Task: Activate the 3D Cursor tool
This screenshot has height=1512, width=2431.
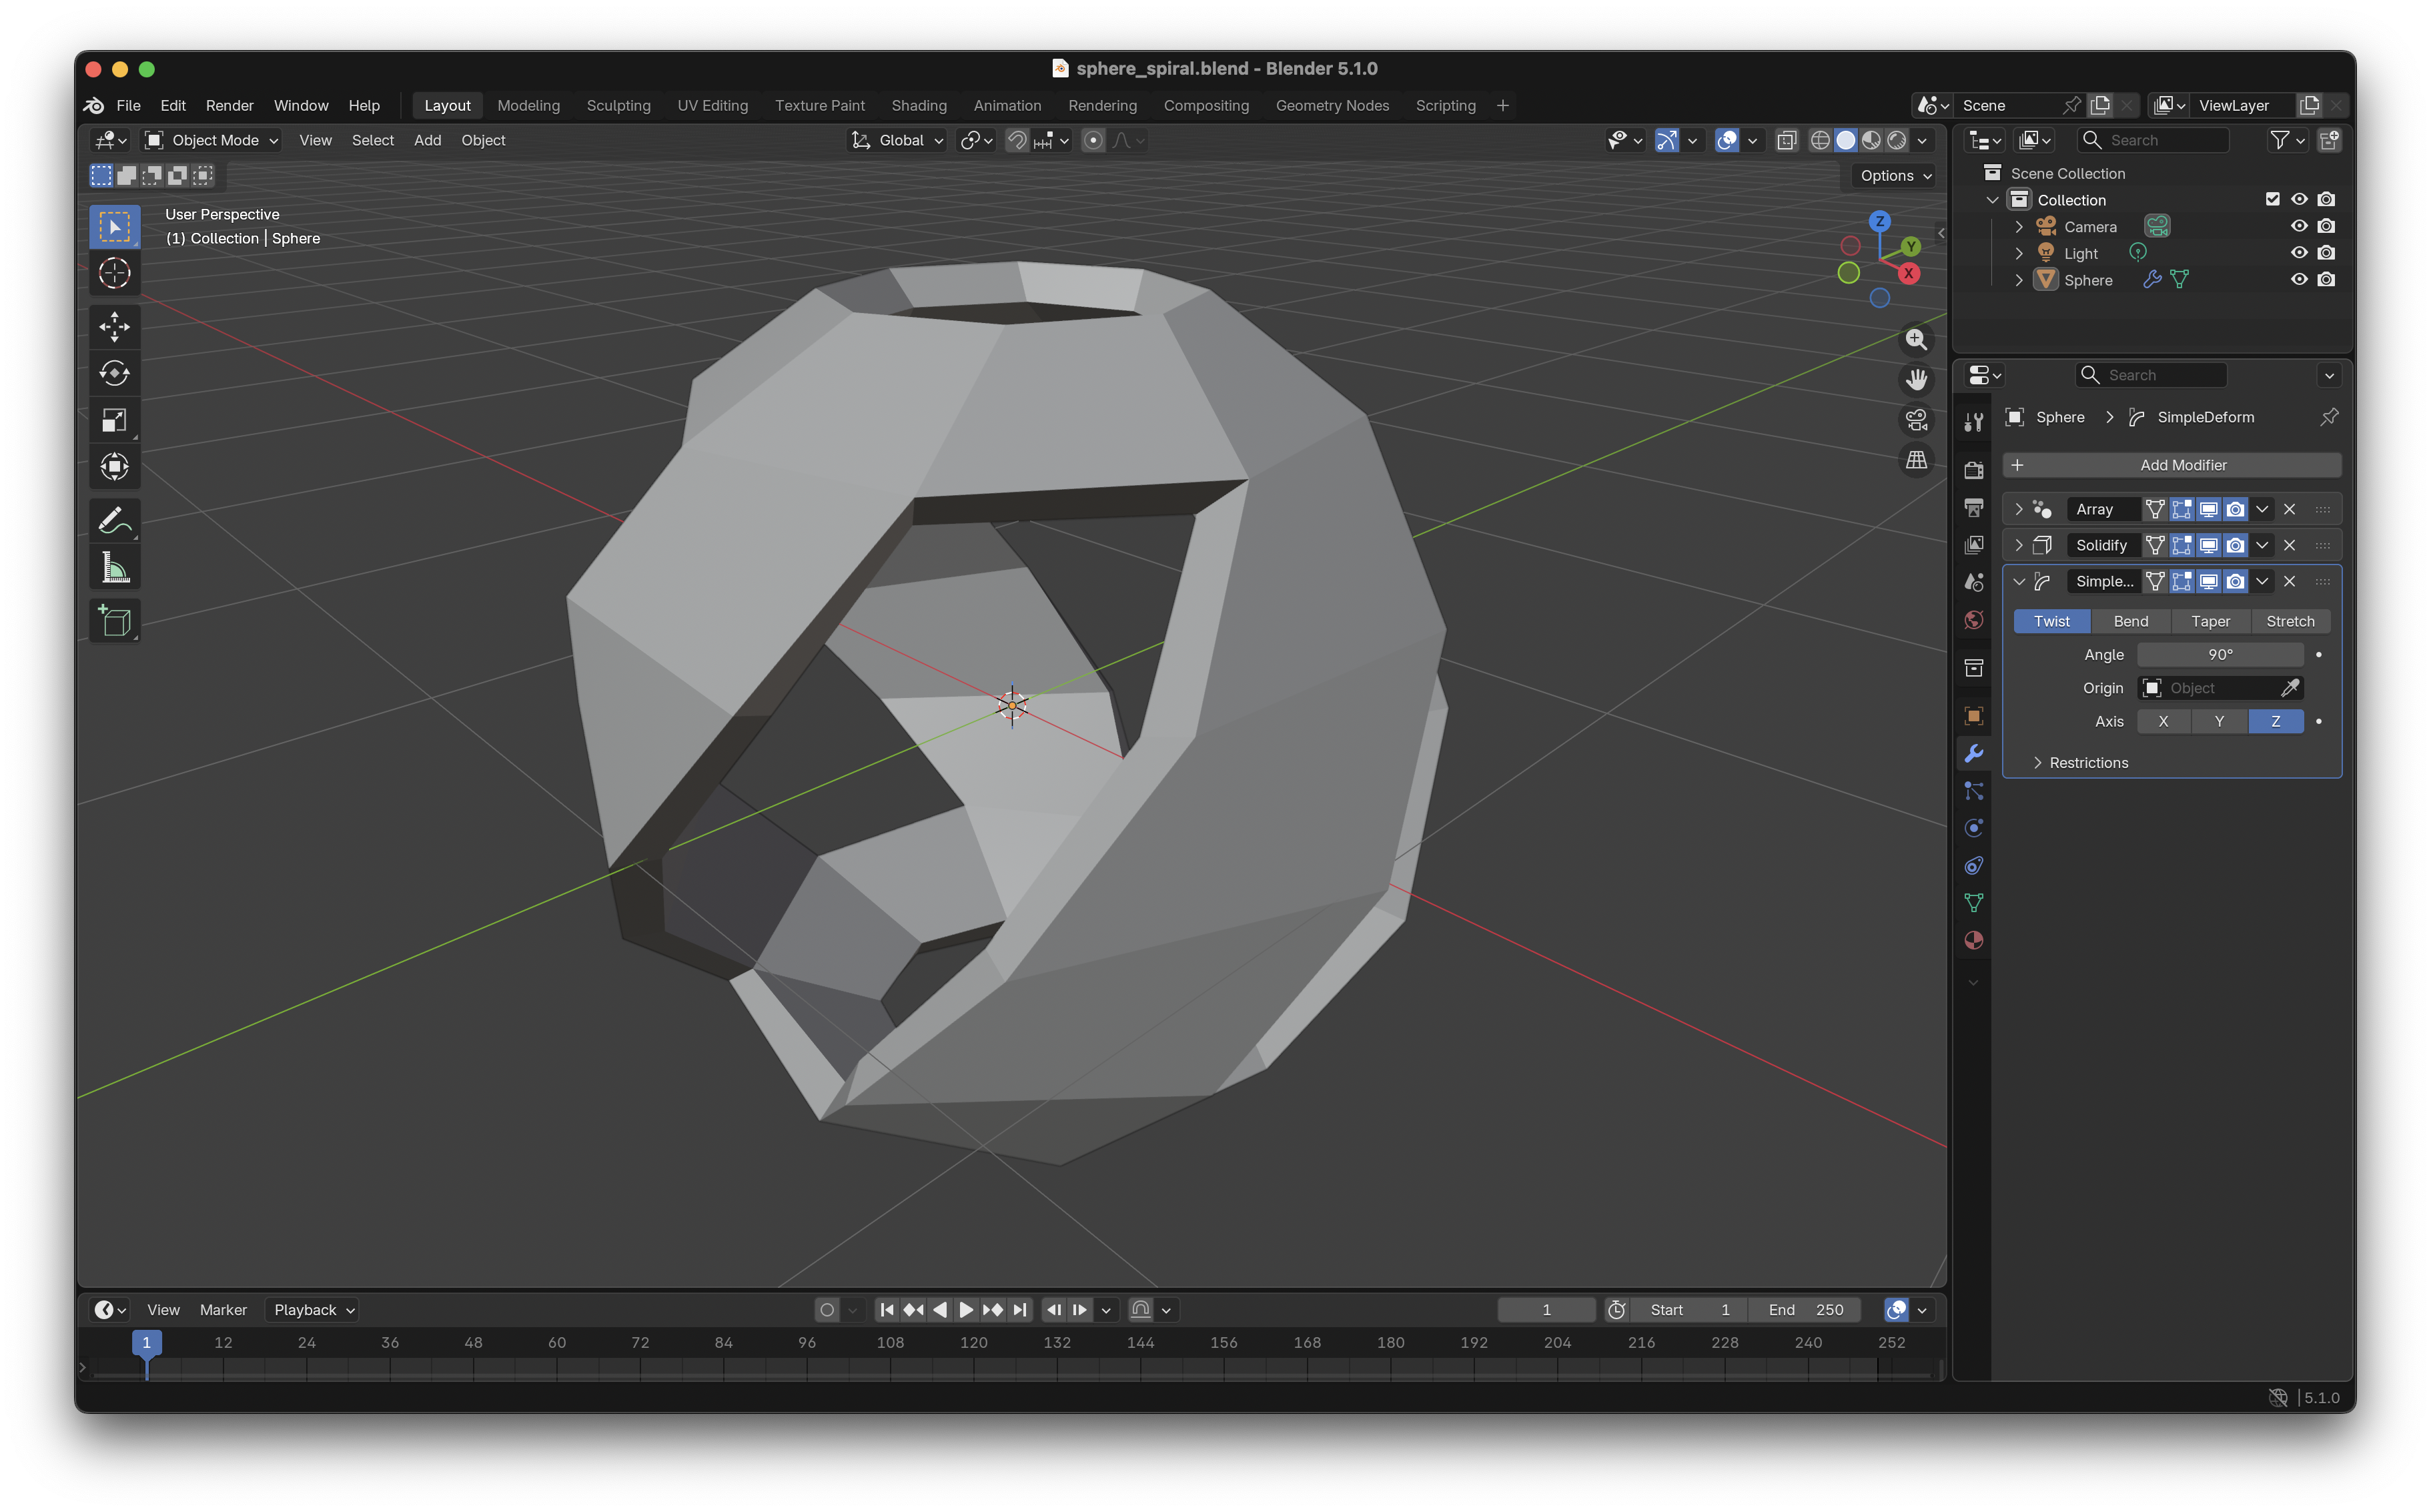Action: click(114, 273)
